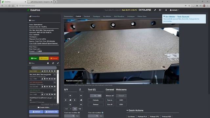Viewport: 210px width, 118px height.
Task: Click the green Print button
Action: tap(34, 58)
